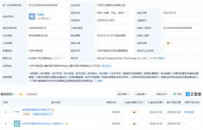Sort by the 持股比例 column header

click(x=112, y=102)
